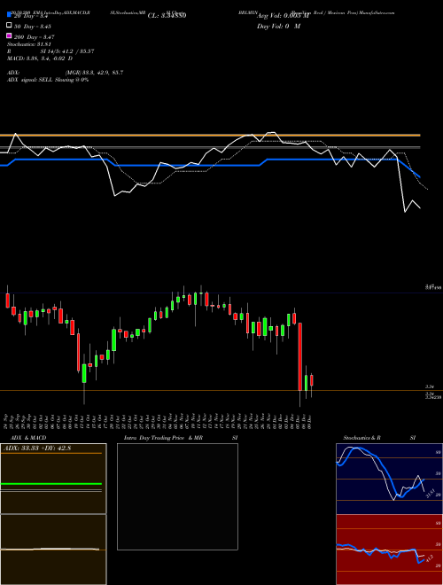Screen dimensions: 443x585
Task: Click the 'ADX: 33.33 +DY: 42.8' label
Action: pos(36,448)
